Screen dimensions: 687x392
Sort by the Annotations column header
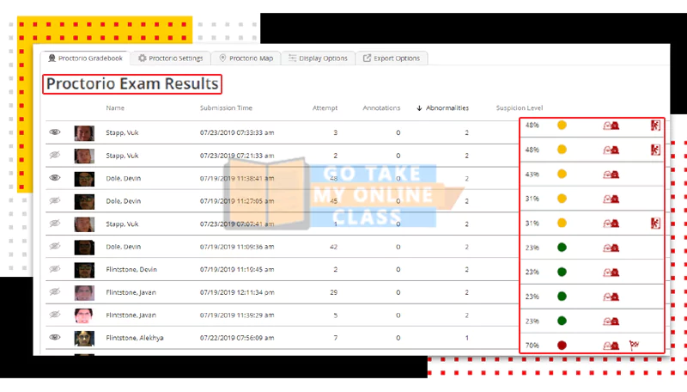[x=381, y=107]
